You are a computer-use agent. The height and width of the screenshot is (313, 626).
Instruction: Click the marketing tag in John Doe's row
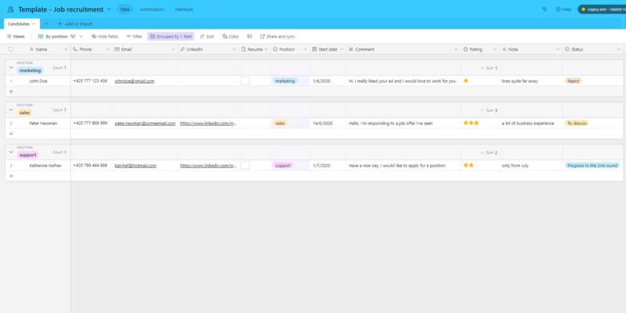pos(285,81)
